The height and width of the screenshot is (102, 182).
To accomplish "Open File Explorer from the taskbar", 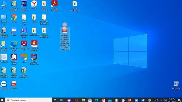I will pos(83,100).
